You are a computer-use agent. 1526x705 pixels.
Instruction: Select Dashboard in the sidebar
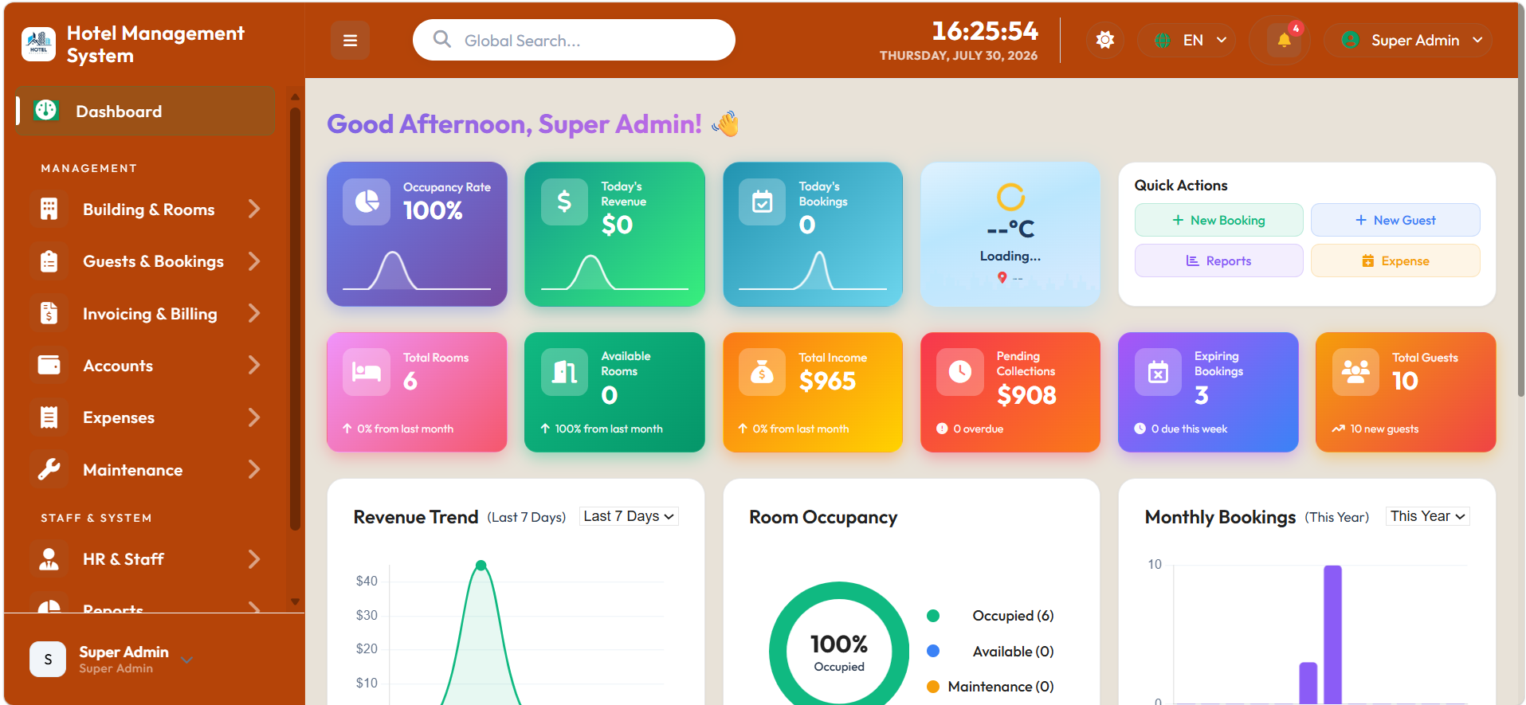(146, 110)
